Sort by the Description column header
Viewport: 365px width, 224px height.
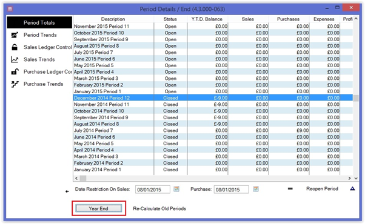coord(113,19)
